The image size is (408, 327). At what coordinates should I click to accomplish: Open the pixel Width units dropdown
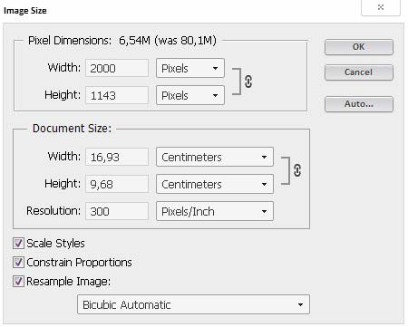[x=190, y=68]
